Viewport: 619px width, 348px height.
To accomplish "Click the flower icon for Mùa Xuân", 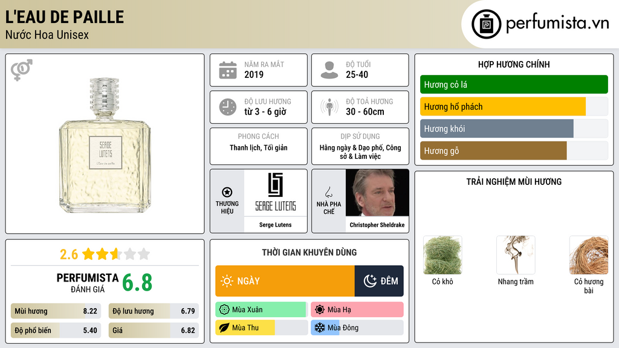I will pos(224,310).
